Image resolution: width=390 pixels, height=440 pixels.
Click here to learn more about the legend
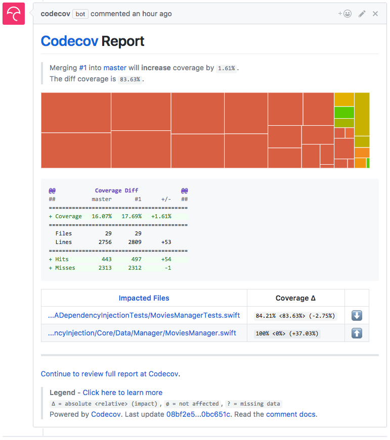tap(122, 393)
